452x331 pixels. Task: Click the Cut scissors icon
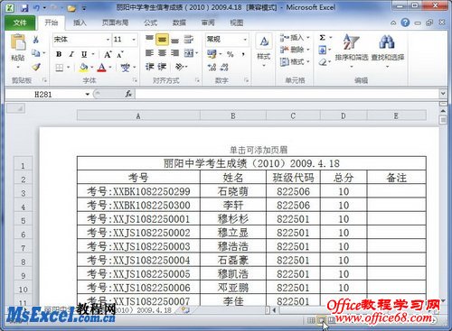tap(35, 40)
